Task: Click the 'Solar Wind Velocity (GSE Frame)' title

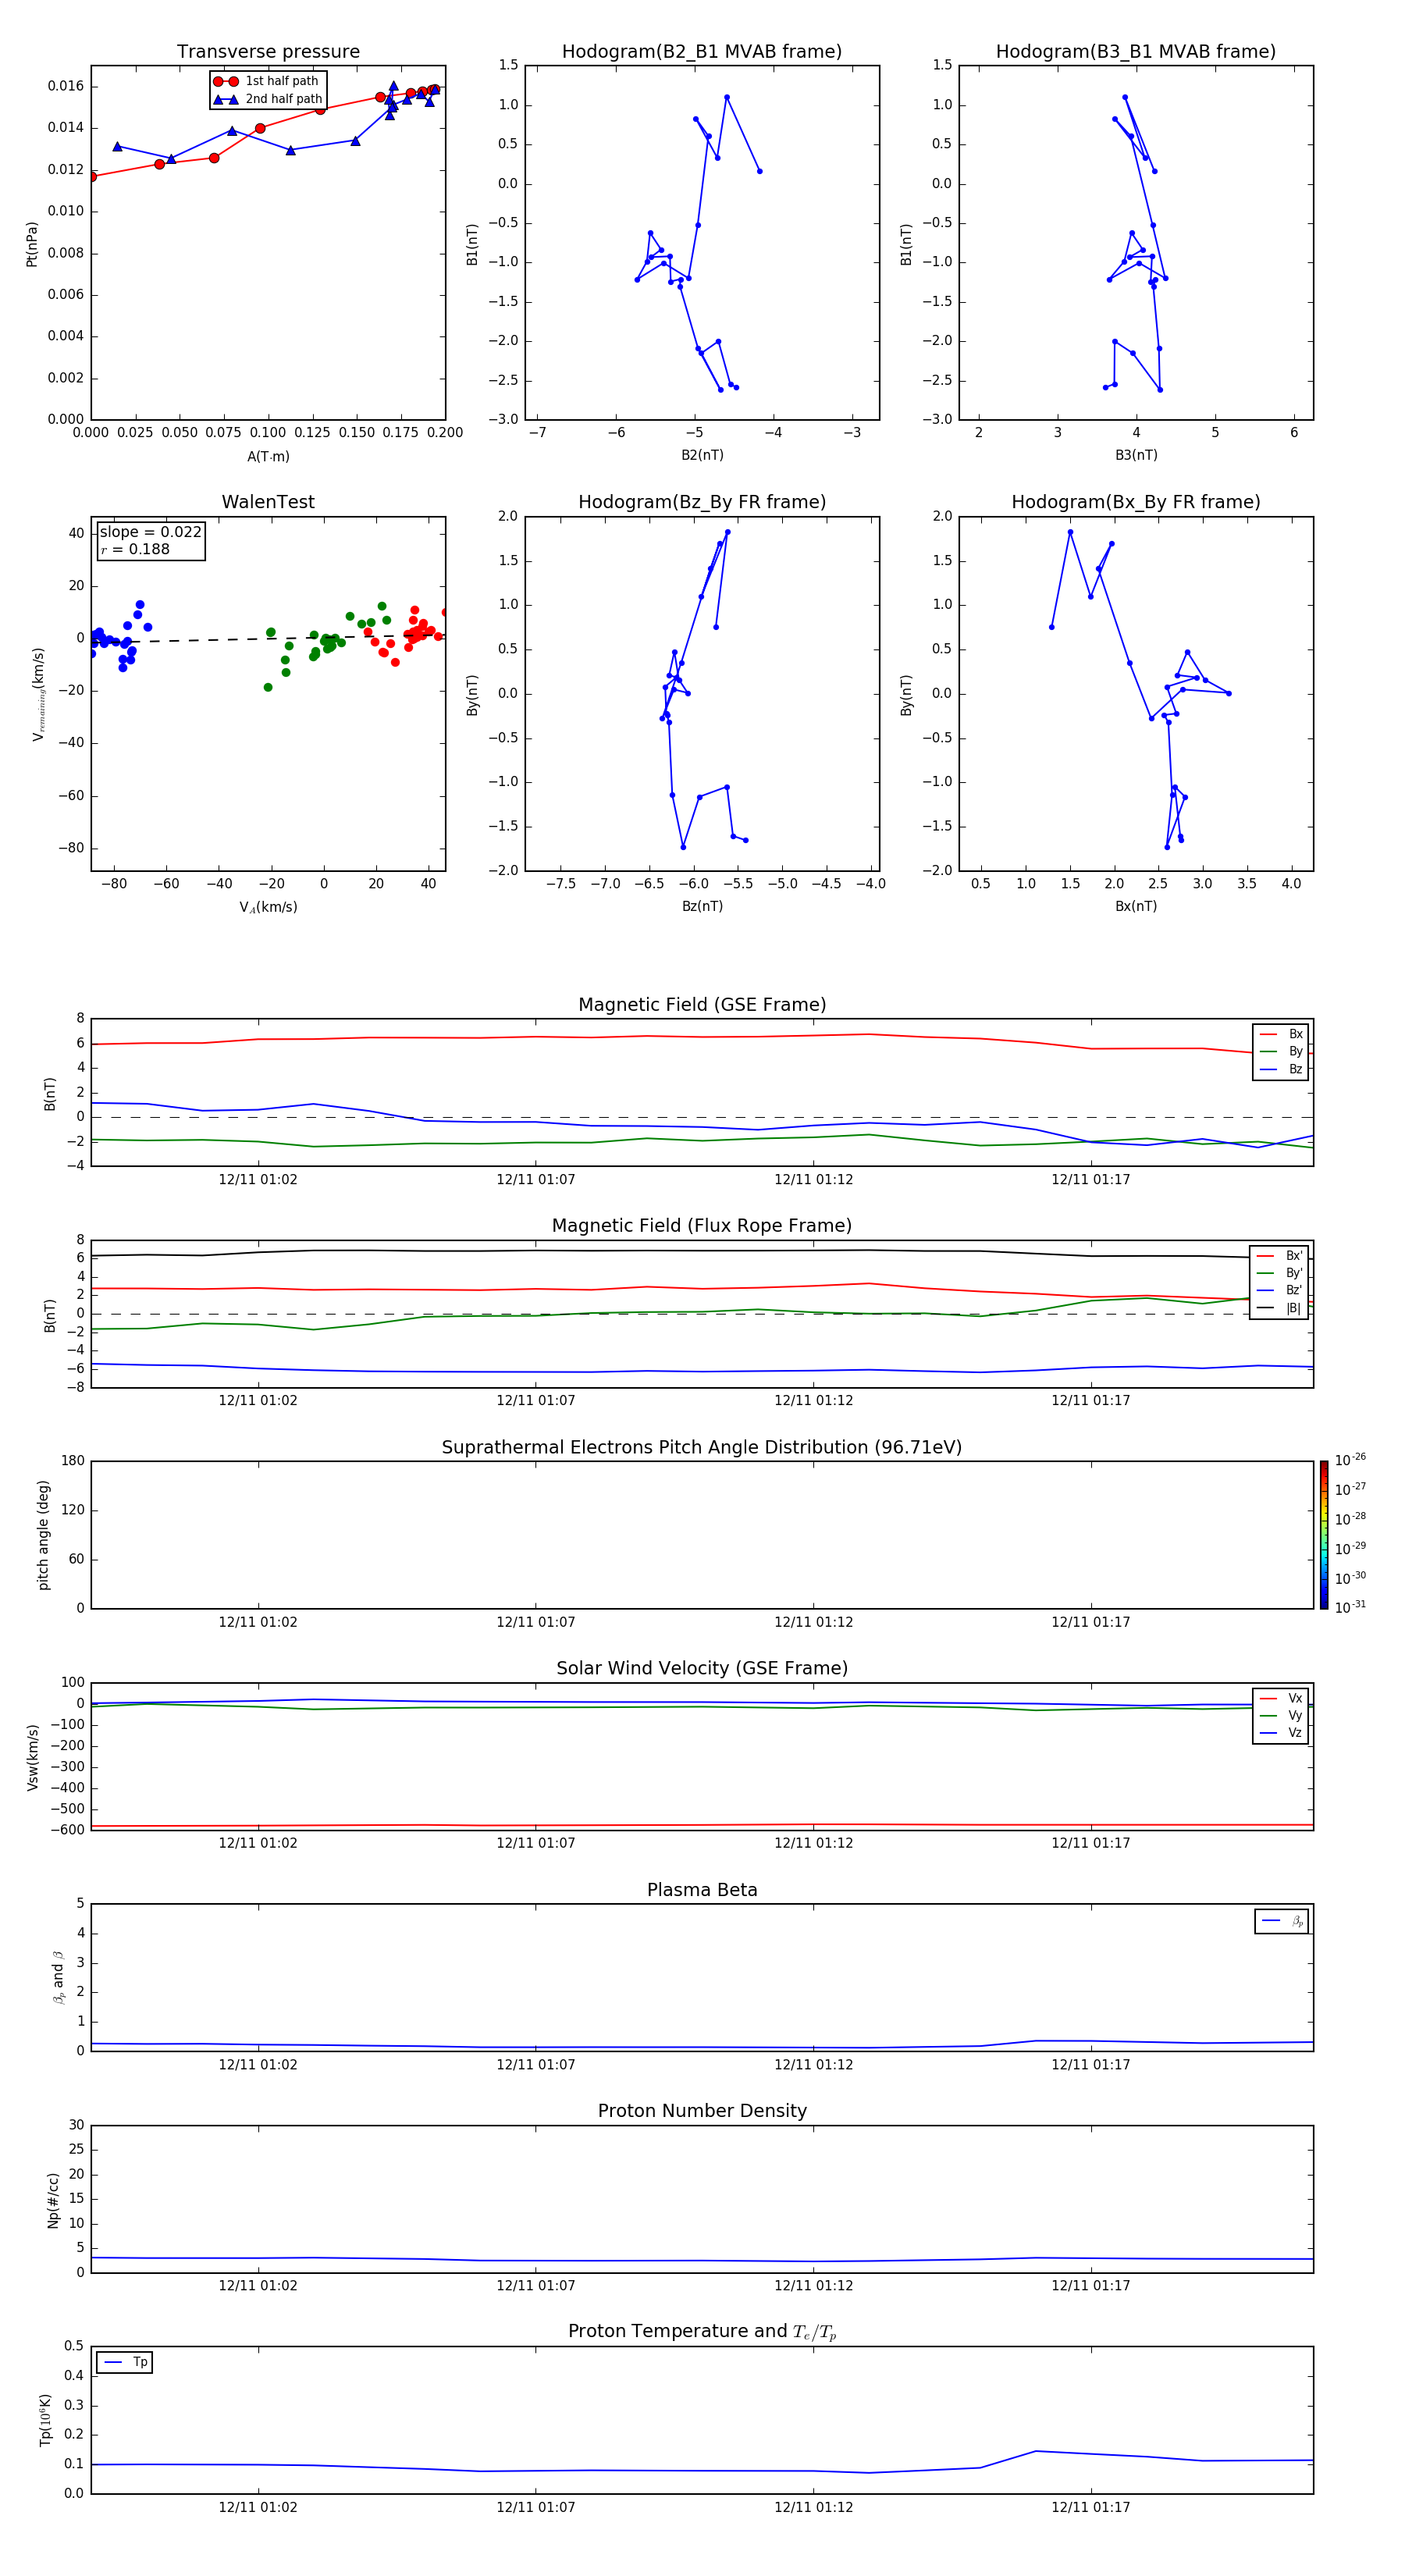Action: (x=702, y=1669)
